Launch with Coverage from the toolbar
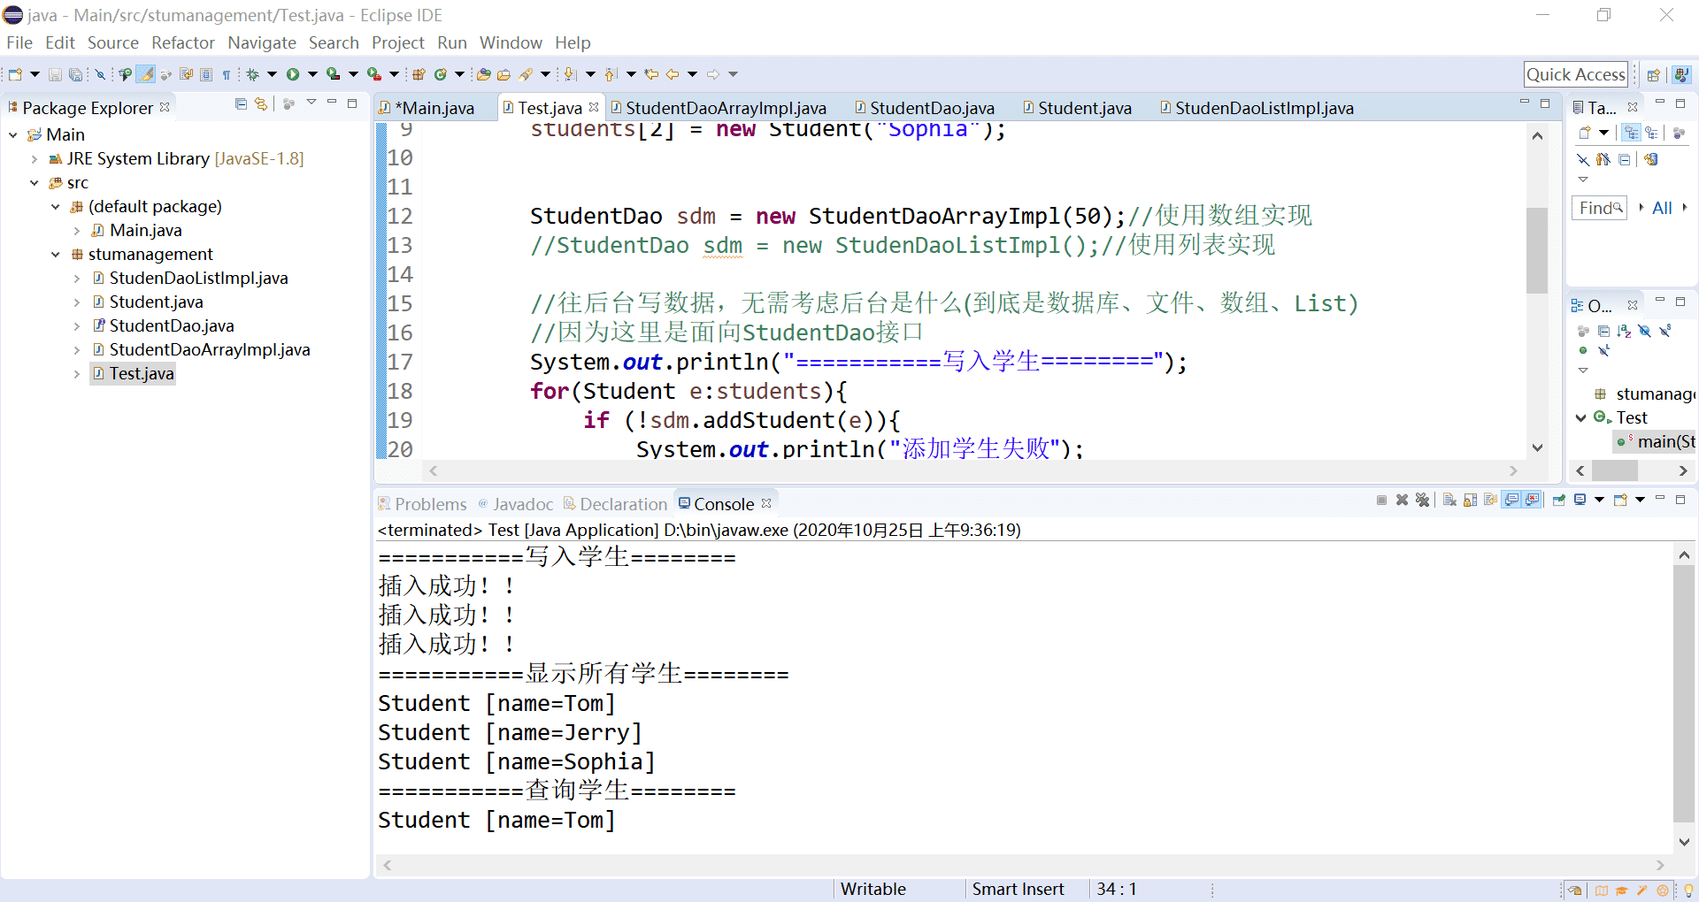Image resolution: width=1699 pixels, height=902 pixels. [x=334, y=74]
